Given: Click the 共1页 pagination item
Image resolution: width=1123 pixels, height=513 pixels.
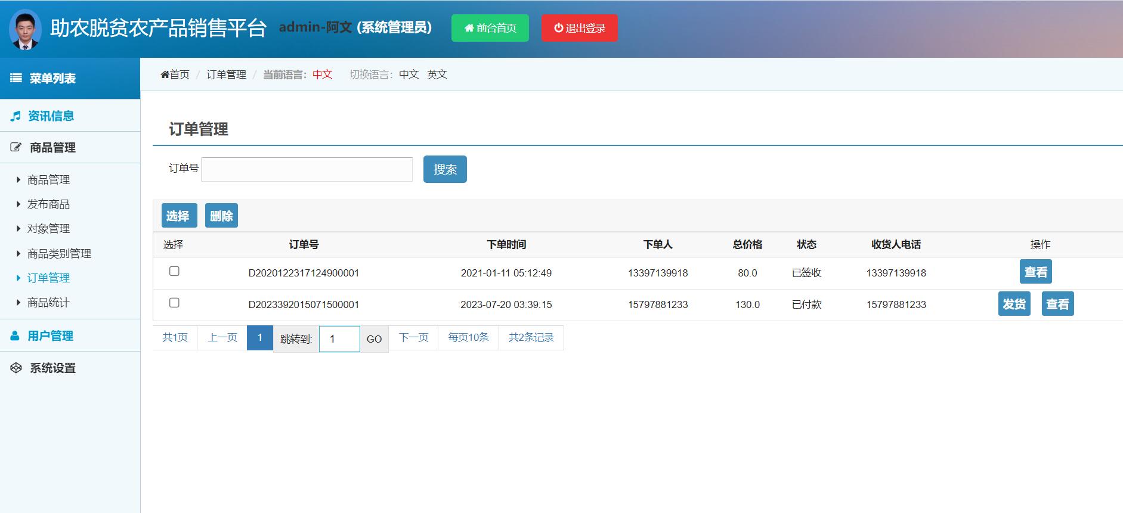Looking at the screenshot, I should pyautogui.click(x=175, y=338).
